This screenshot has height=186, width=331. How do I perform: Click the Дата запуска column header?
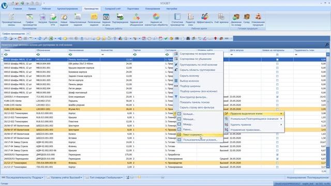pyautogui.click(x=245, y=51)
